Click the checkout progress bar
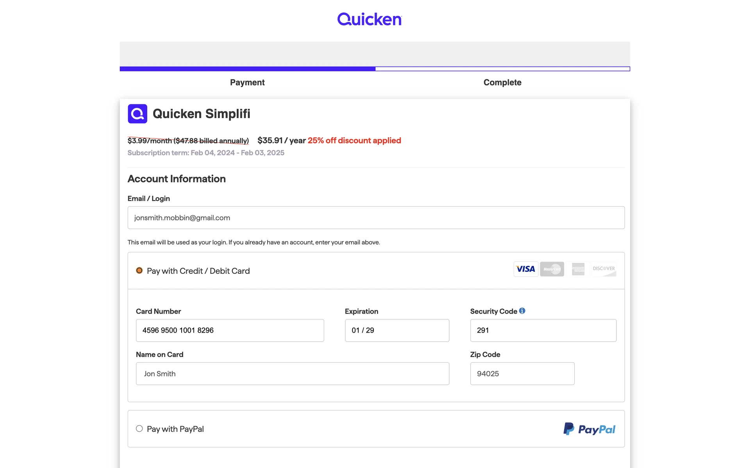This screenshot has height=468, width=750. tap(374, 69)
